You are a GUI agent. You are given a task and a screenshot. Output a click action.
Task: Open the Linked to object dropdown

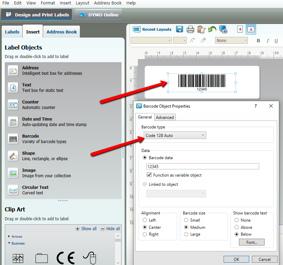[x=176, y=194]
